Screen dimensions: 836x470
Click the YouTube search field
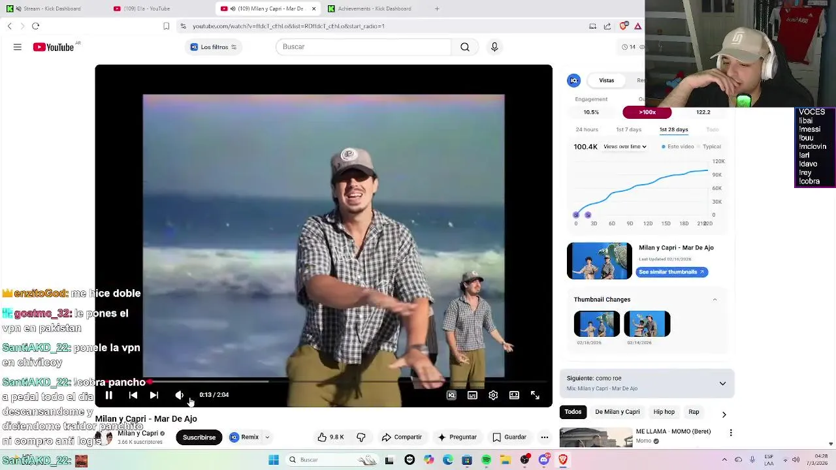point(363,47)
